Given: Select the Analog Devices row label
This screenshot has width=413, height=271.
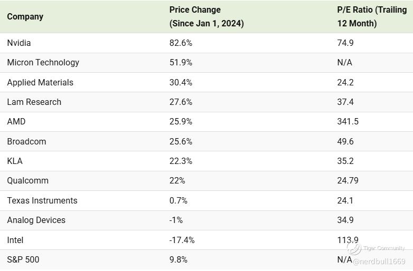Looking at the screenshot, I should click(36, 220).
